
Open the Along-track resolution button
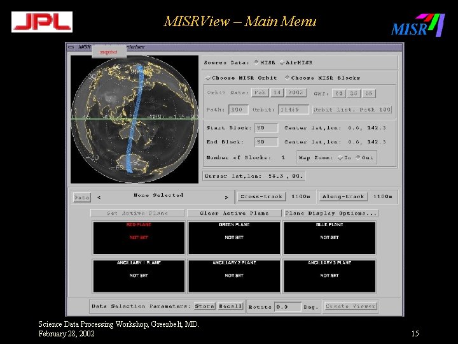pyautogui.click(x=343, y=197)
